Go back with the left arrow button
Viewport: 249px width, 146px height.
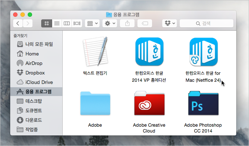click(x=18, y=23)
